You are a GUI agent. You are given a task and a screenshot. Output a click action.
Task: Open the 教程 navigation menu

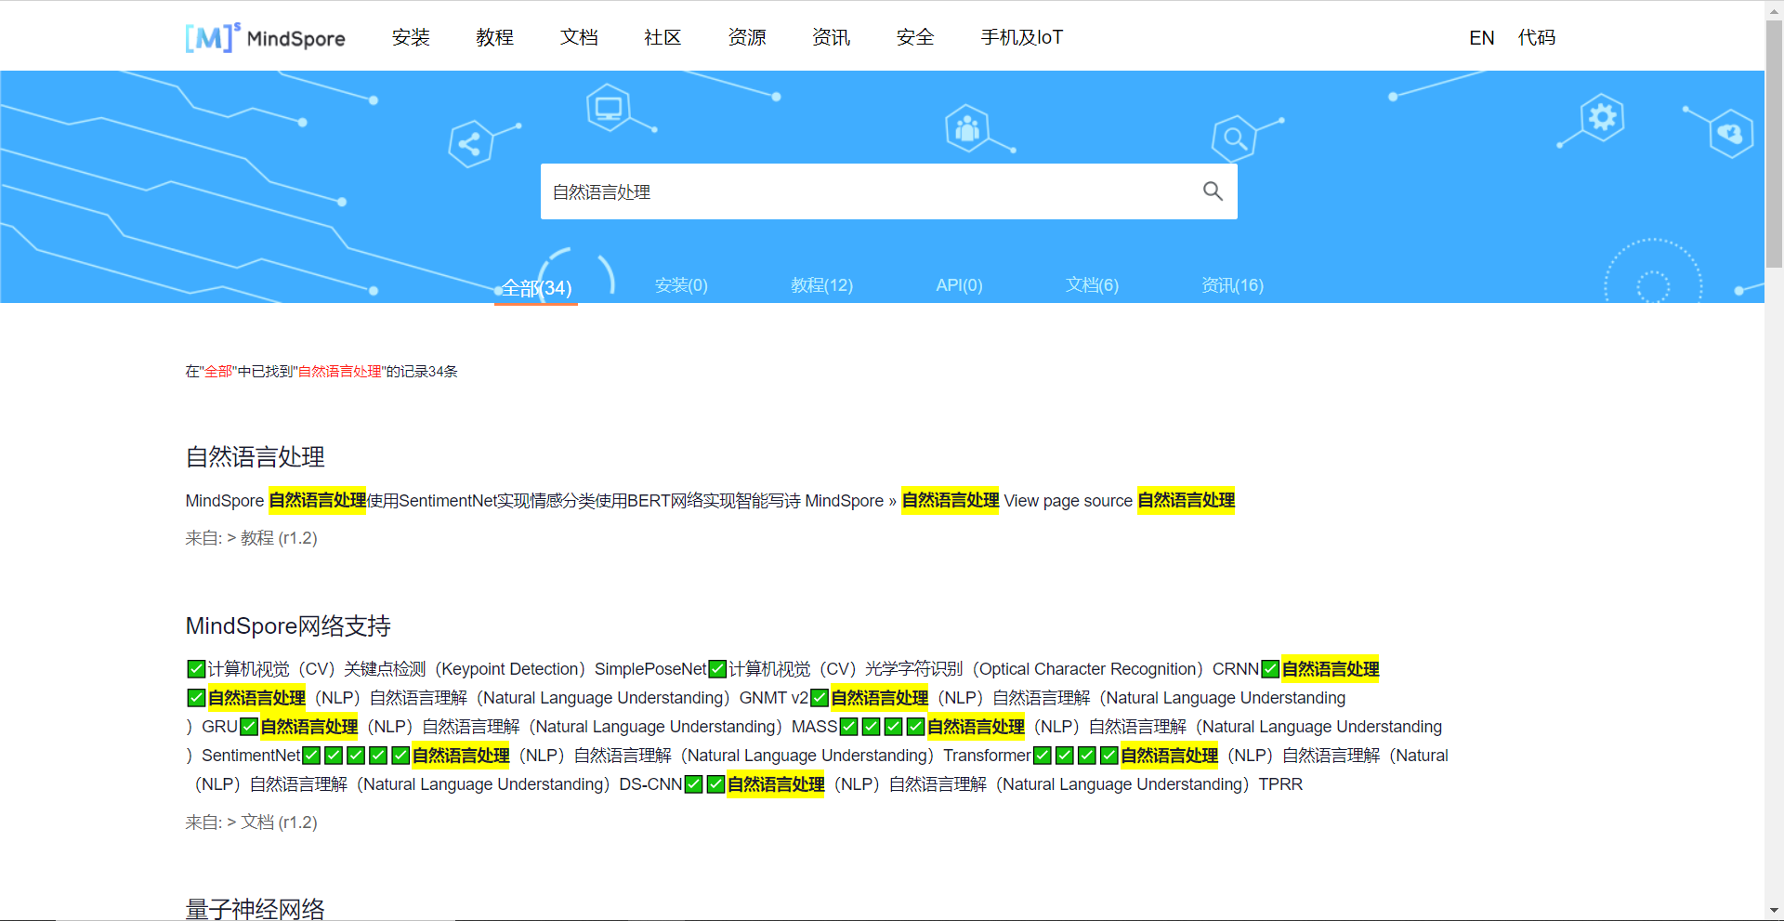(494, 37)
